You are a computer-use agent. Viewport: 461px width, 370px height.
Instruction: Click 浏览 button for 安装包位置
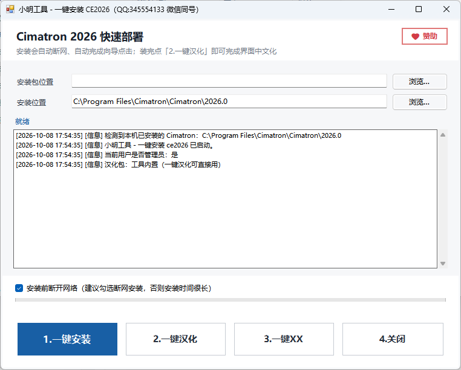(x=419, y=82)
